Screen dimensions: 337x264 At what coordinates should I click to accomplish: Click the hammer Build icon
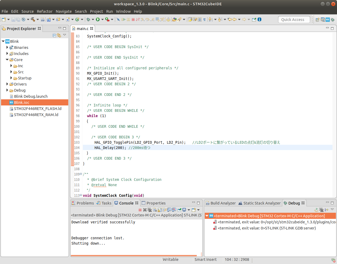pos(33,19)
